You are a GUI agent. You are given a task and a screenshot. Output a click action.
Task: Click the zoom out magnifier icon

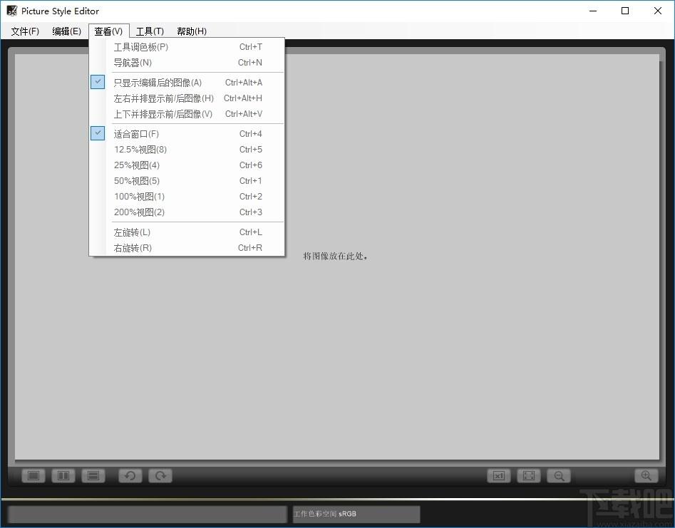click(559, 475)
